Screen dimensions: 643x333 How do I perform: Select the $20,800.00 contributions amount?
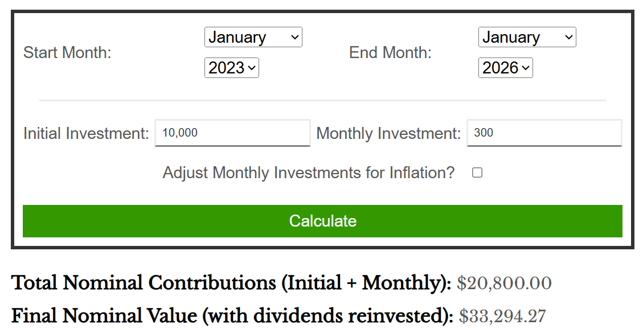[x=504, y=283]
